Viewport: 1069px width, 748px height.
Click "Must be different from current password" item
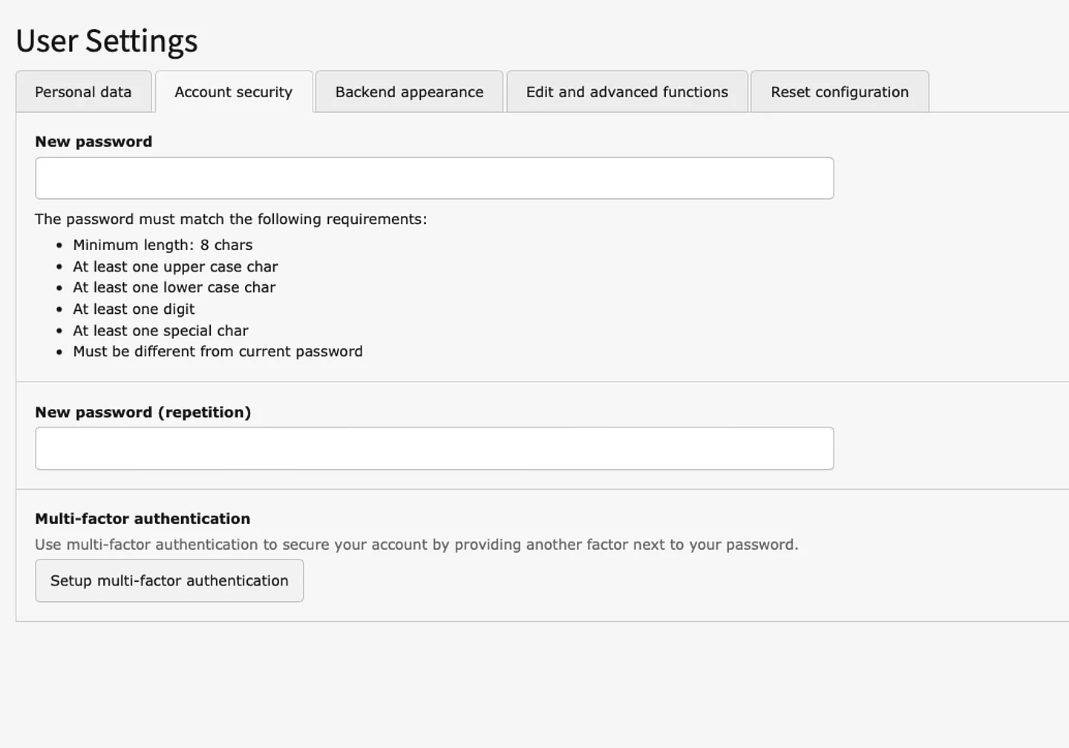click(218, 352)
